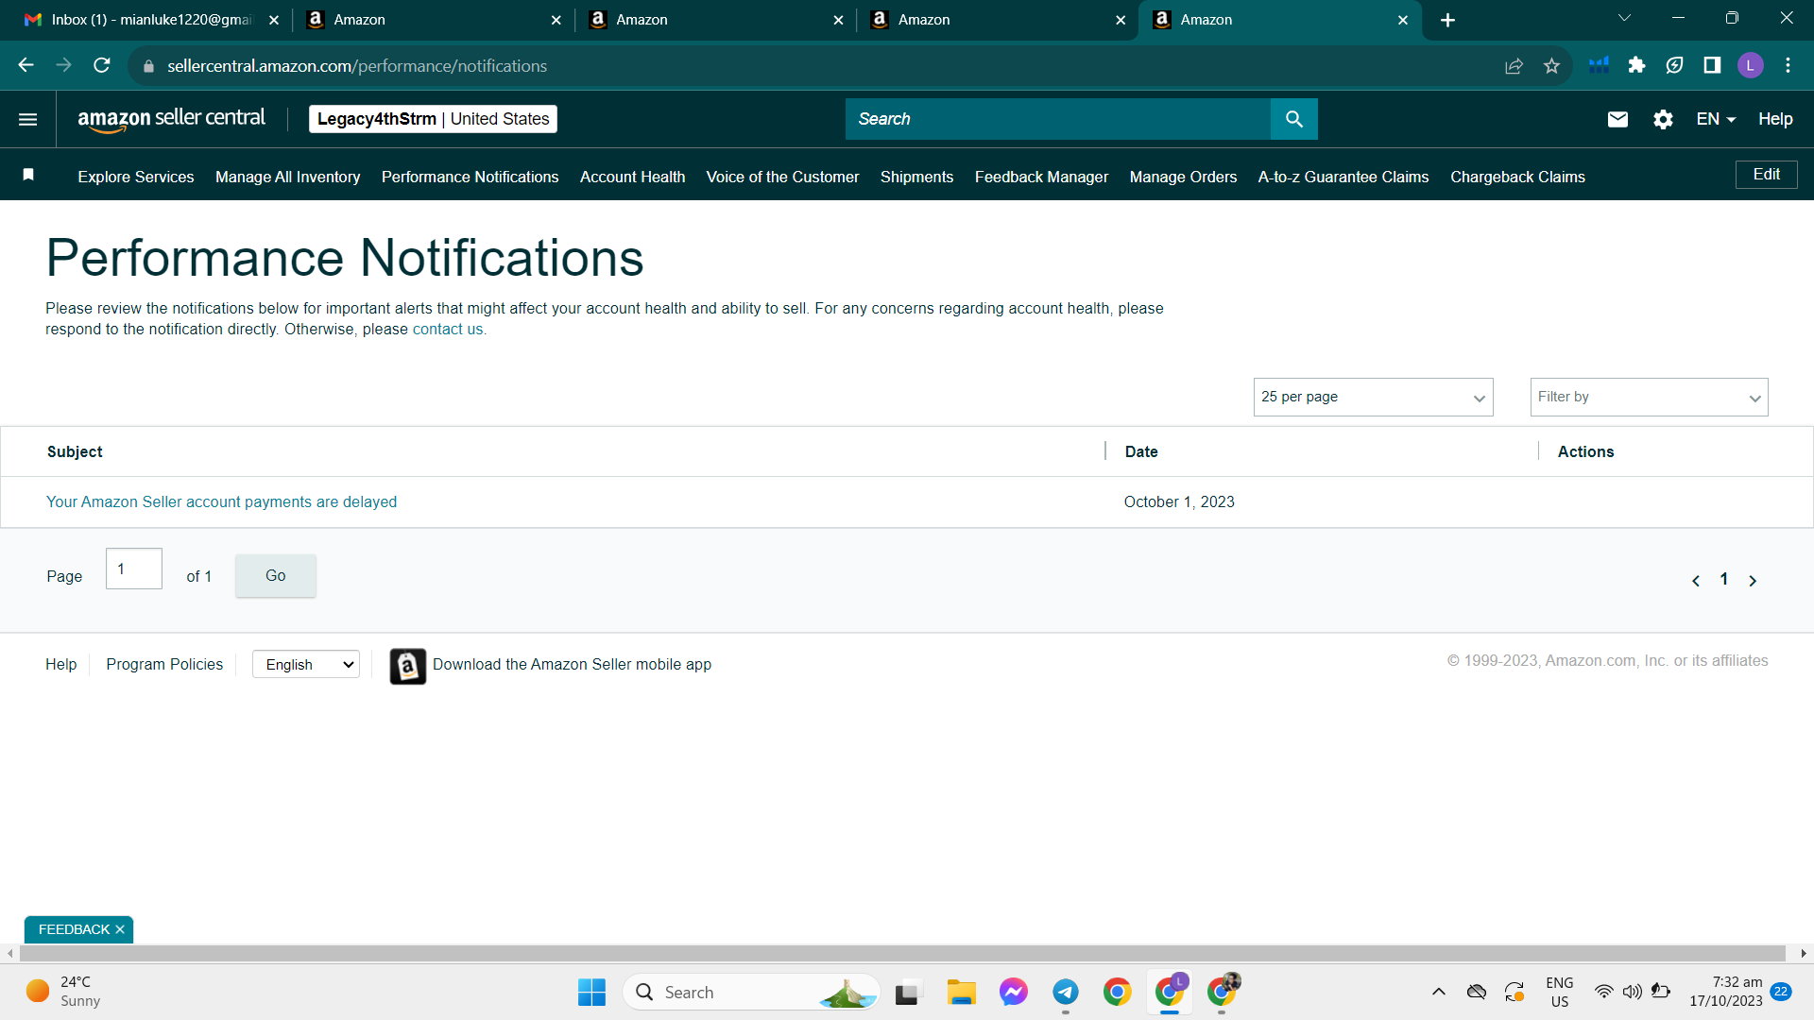Image resolution: width=1814 pixels, height=1020 pixels.
Task: Click the Go page button
Action: tap(275, 575)
